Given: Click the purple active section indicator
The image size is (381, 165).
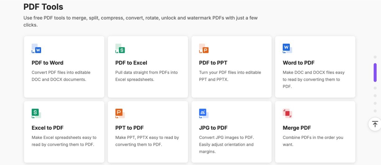Looking at the screenshot, I should [x=375, y=73].
